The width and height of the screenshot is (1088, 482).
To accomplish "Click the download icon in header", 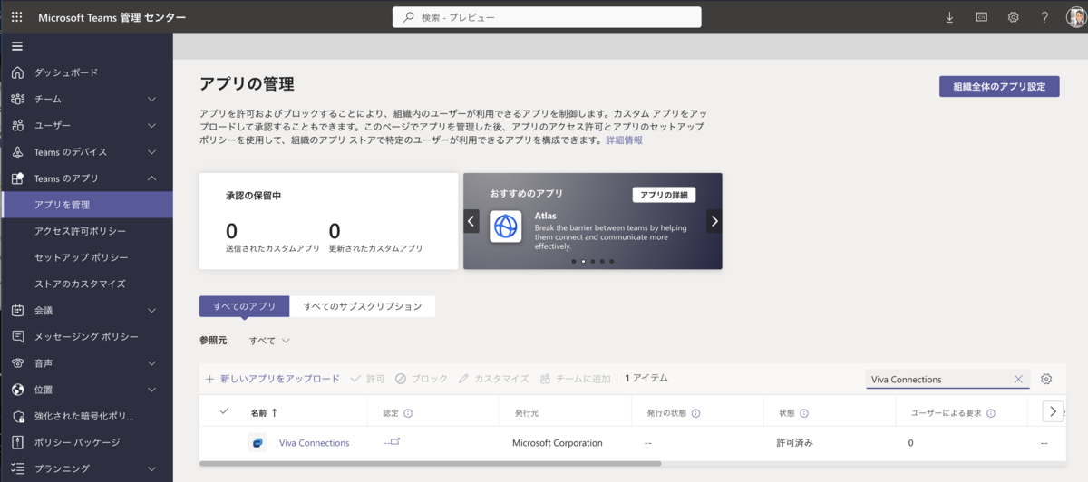I will coord(950,17).
